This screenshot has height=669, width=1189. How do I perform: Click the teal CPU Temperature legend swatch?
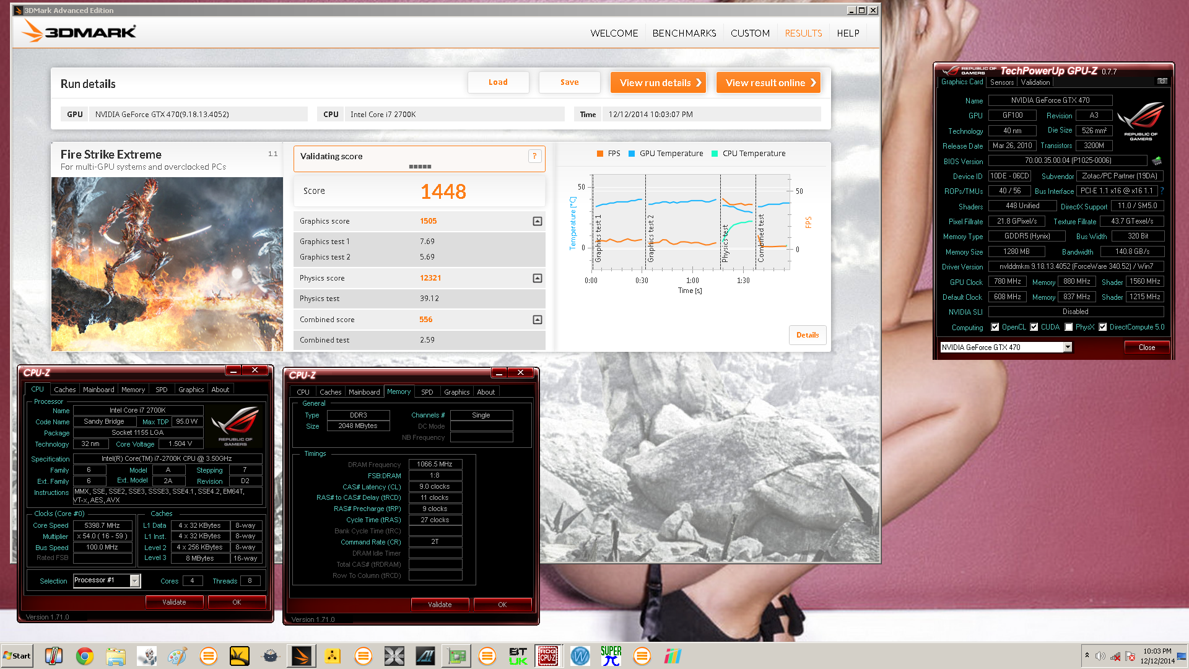point(715,154)
